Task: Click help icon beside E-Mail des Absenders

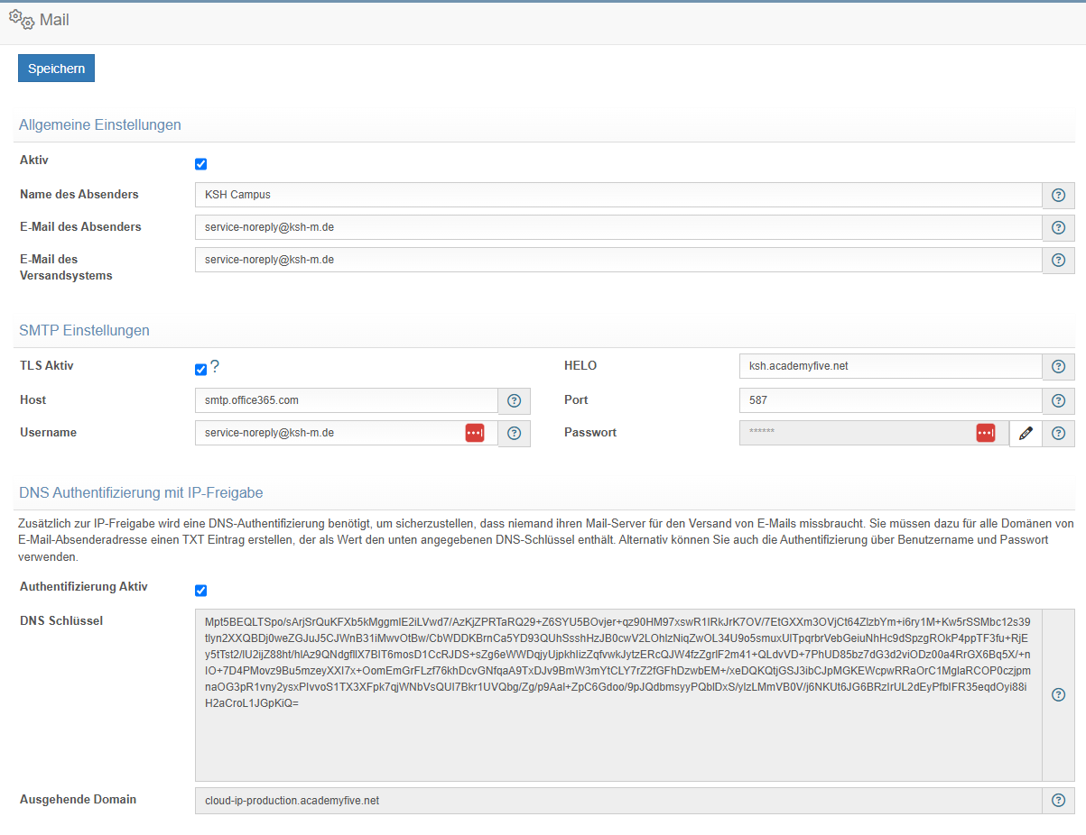Action: pos(1058,227)
